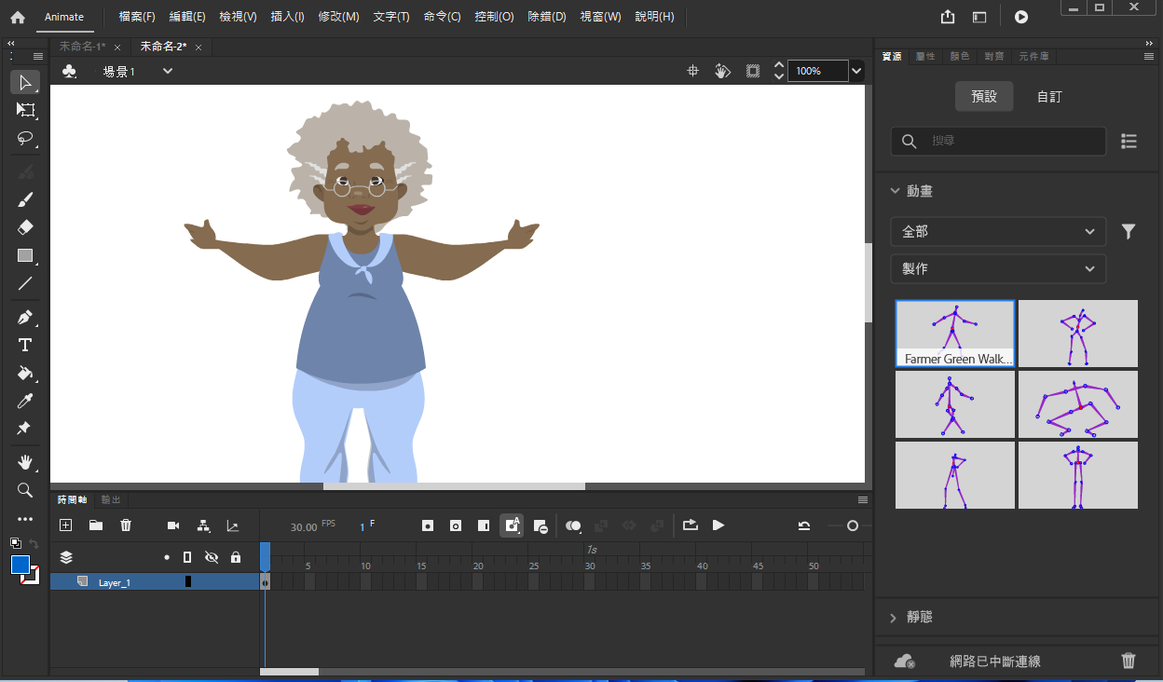The image size is (1163, 682).
Task: Select the 自訂 assets button
Action: click(x=1049, y=96)
